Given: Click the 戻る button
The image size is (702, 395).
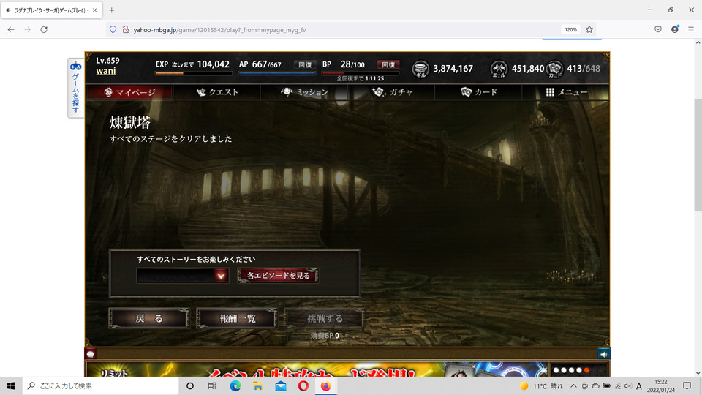Looking at the screenshot, I should (x=149, y=318).
